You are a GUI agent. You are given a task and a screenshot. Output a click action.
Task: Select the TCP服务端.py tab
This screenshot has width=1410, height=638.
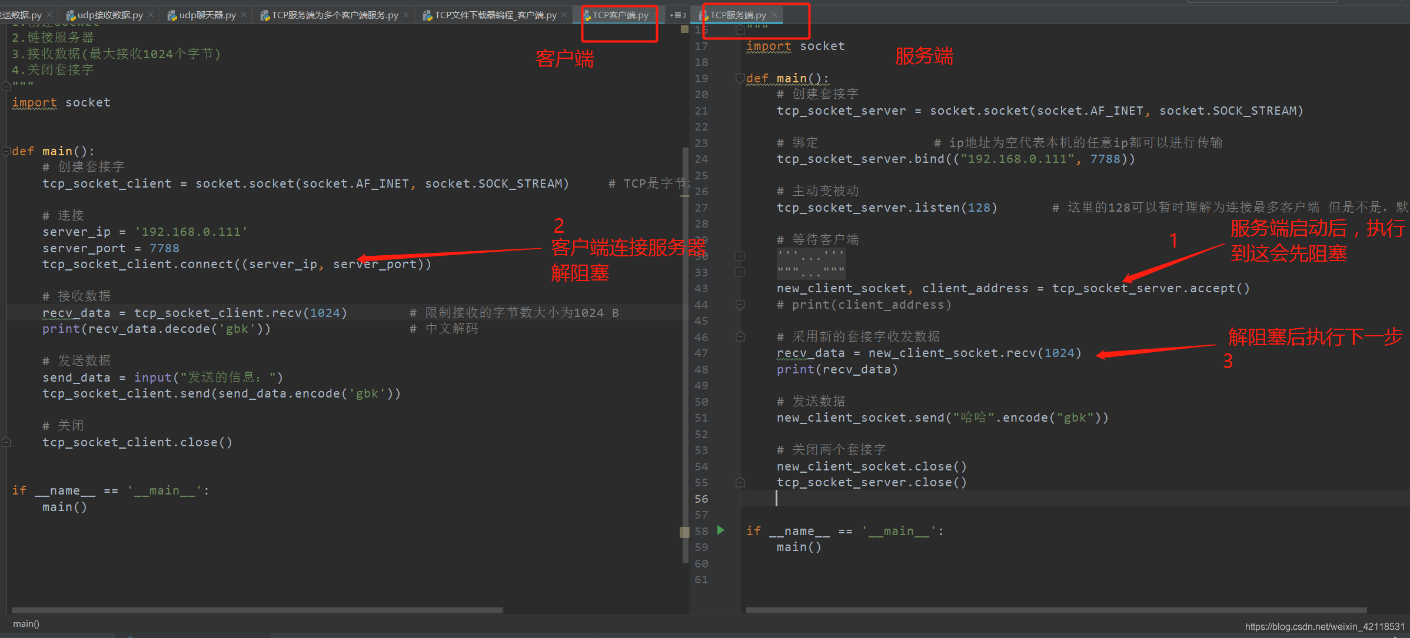(737, 15)
